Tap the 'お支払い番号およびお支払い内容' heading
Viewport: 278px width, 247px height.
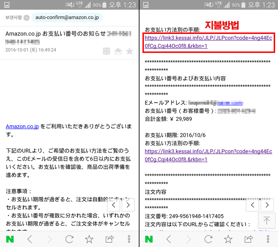185,78
